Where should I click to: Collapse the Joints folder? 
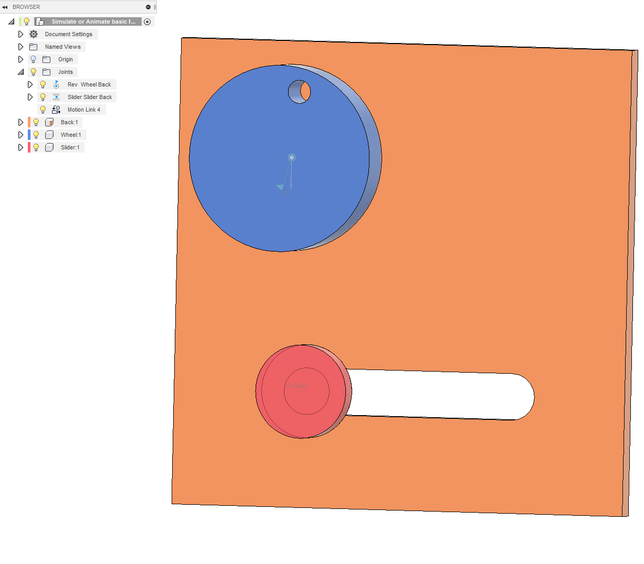point(20,71)
